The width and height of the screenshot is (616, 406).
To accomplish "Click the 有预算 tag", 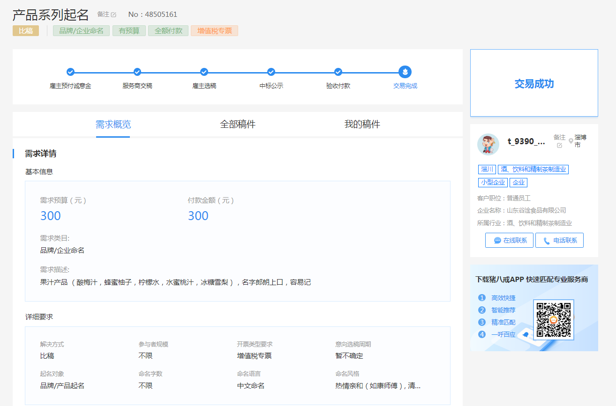I will pyautogui.click(x=129, y=31).
